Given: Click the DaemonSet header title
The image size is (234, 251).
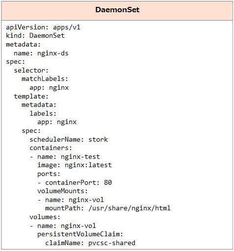Looking at the screenshot, I should coord(117,10).
